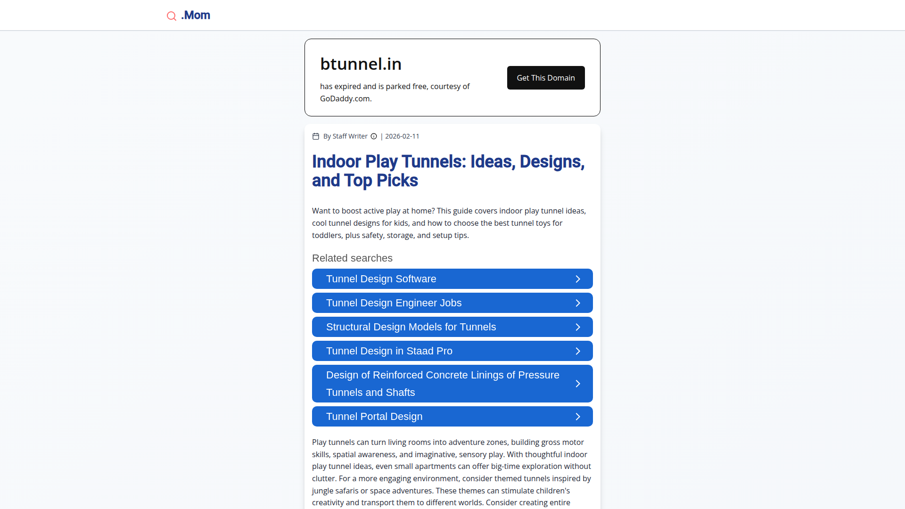Image resolution: width=905 pixels, height=509 pixels.
Task: Click the article title Indoor Play Tunnels
Action: (448, 171)
